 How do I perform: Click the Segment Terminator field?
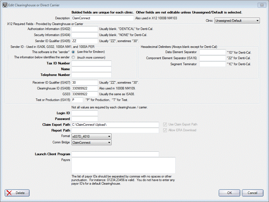coord(213,64)
